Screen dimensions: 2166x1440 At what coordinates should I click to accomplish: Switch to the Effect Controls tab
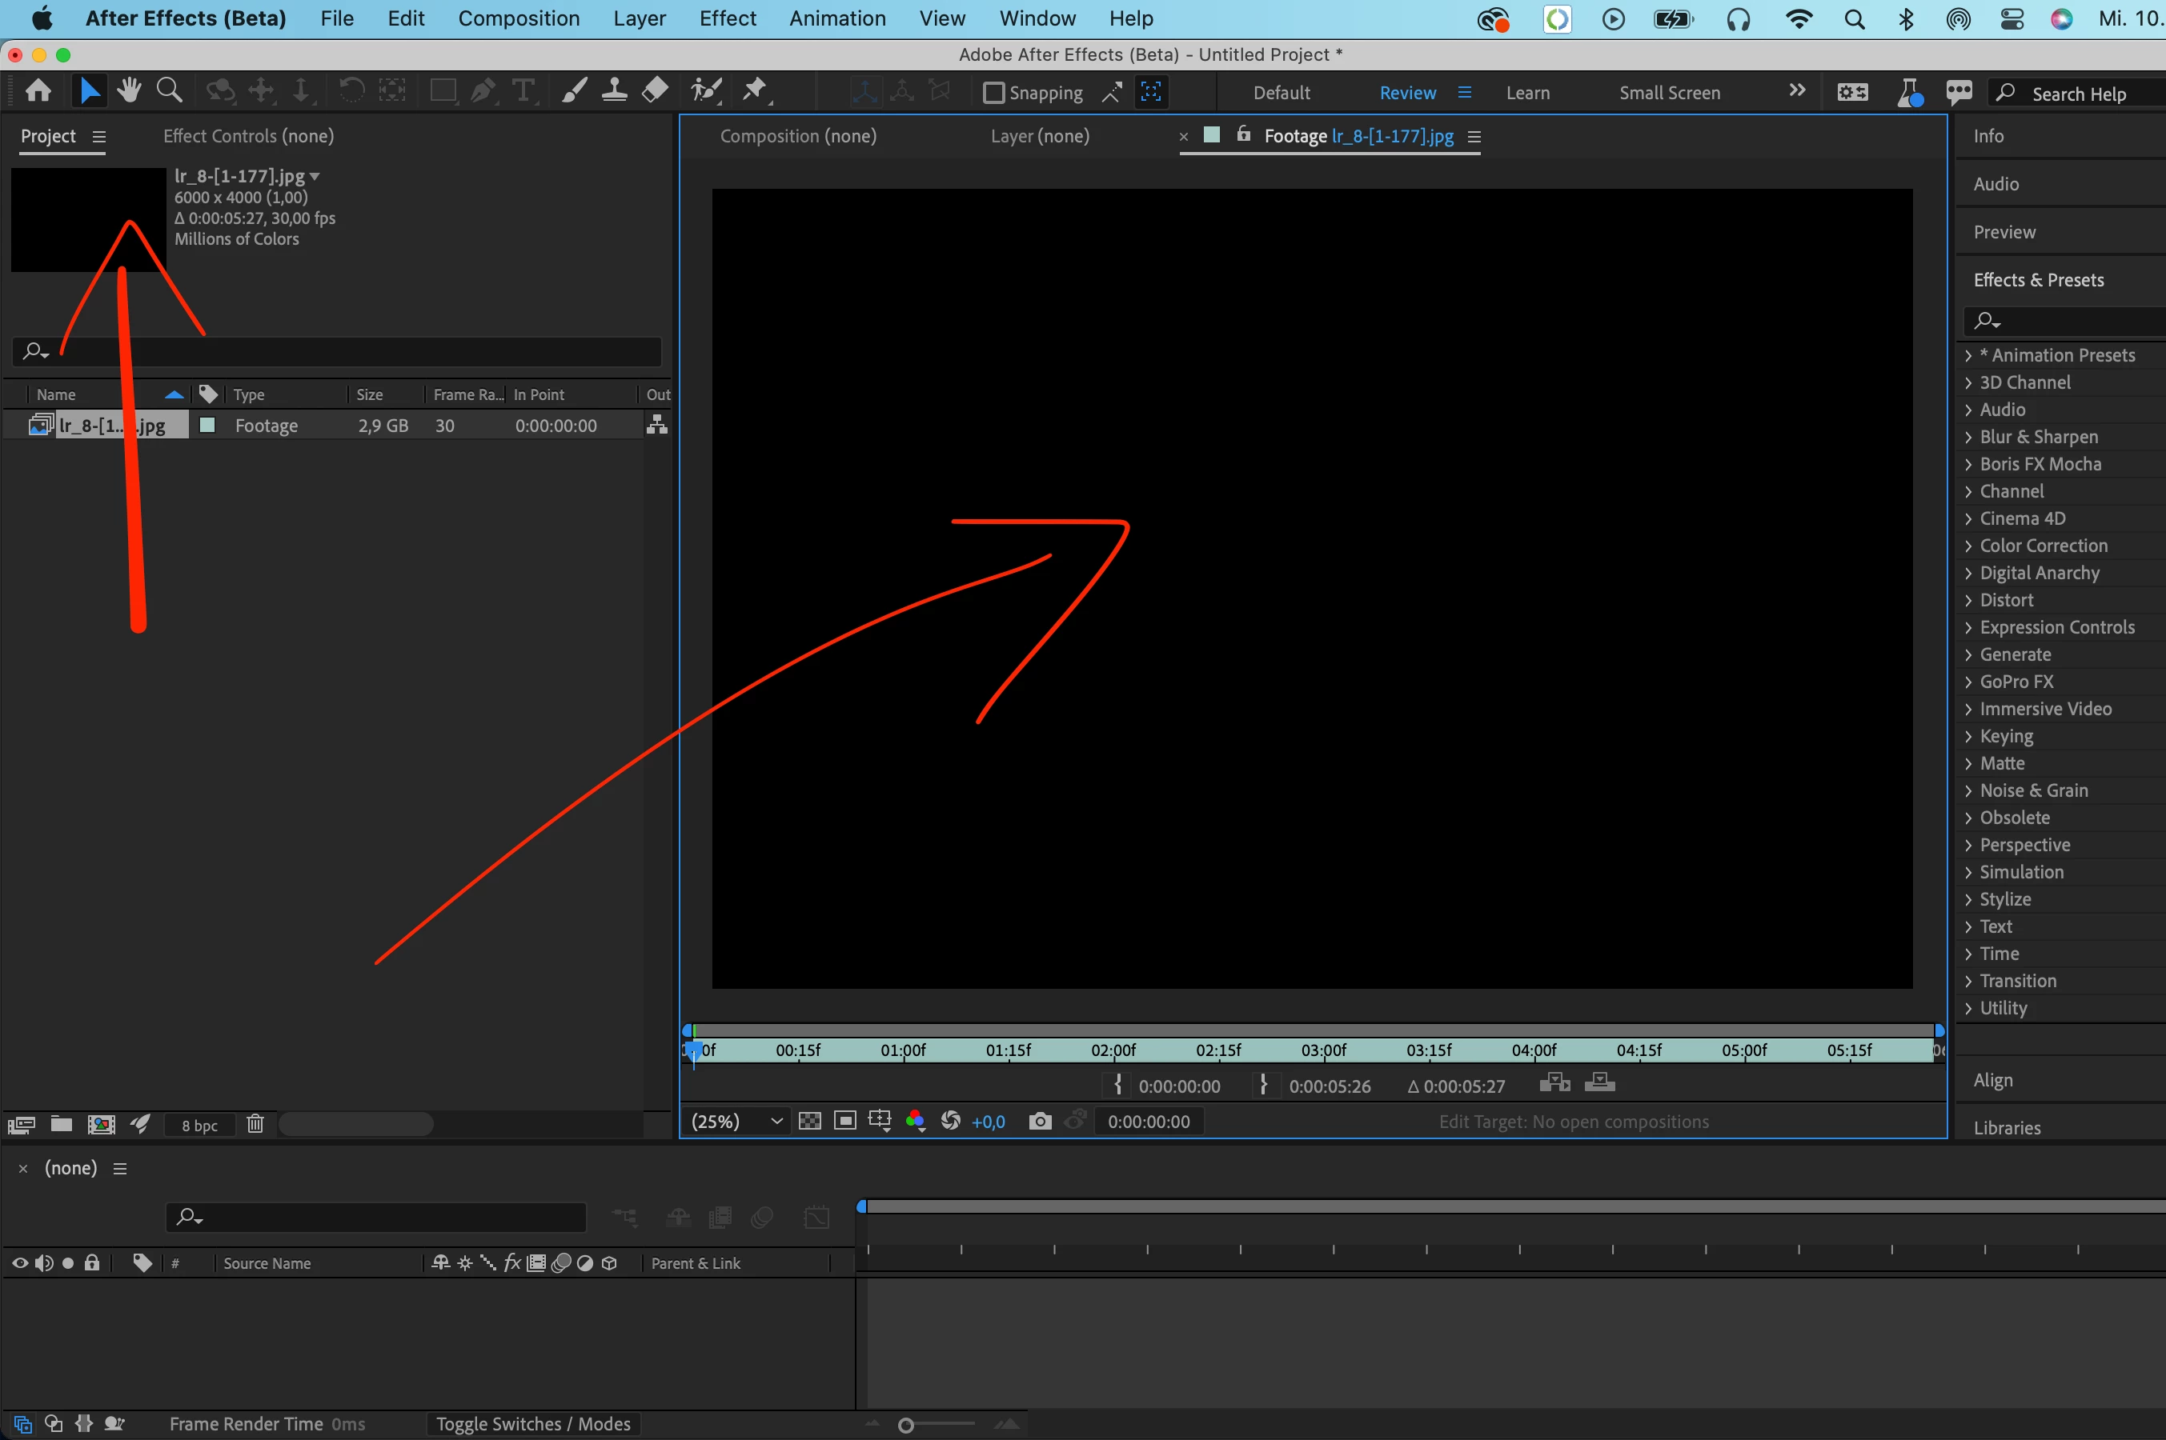pyautogui.click(x=248, y=136)
